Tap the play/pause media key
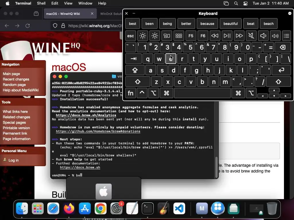294x220 pixels. 227,36
